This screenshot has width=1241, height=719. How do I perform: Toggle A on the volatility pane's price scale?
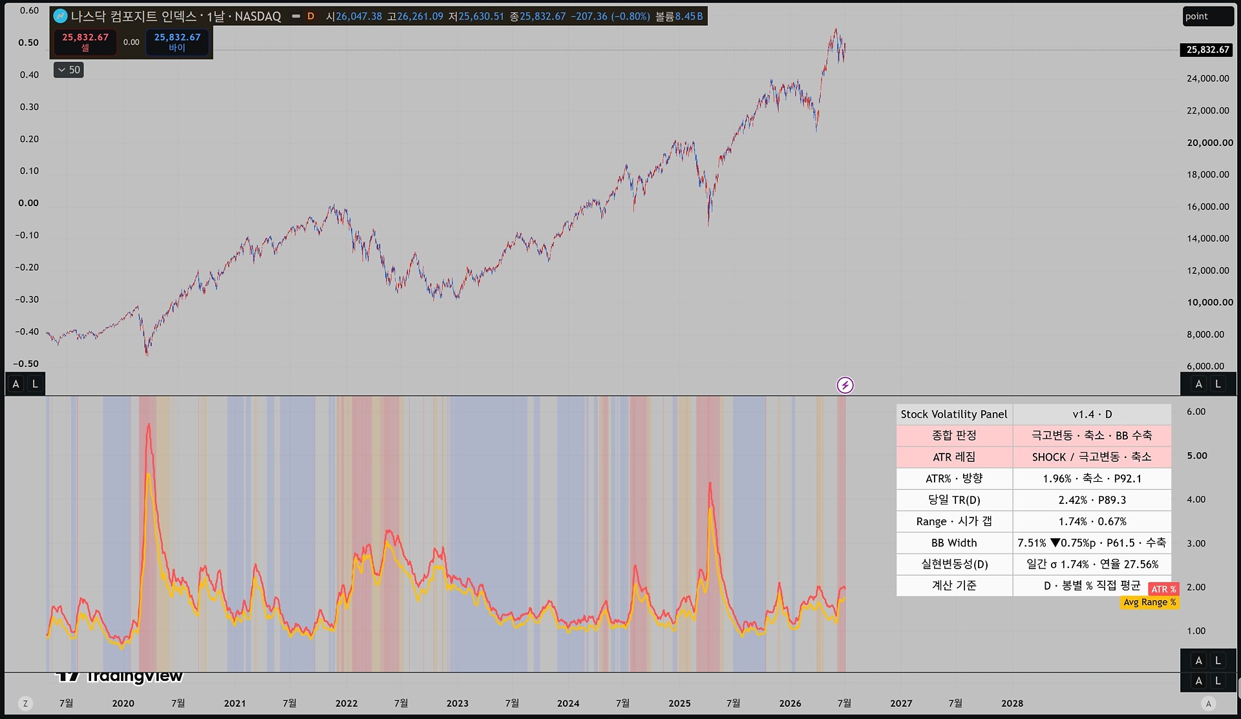[1199, 660]
